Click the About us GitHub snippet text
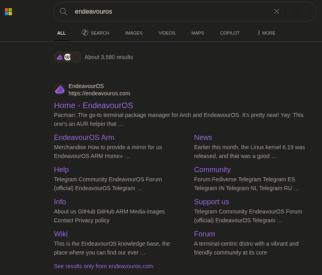Viewport: 322px width, 275px height. [109, 216]
